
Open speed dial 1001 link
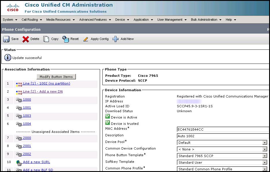(x=27, y=108)
